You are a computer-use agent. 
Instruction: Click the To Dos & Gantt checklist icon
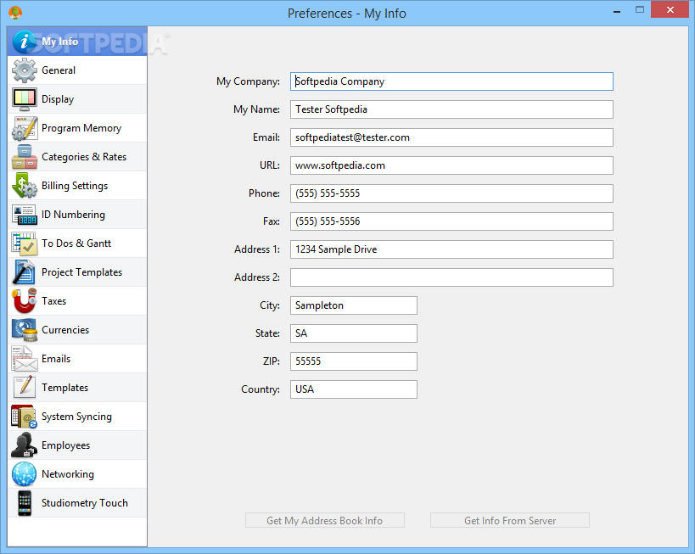(25, 243)
